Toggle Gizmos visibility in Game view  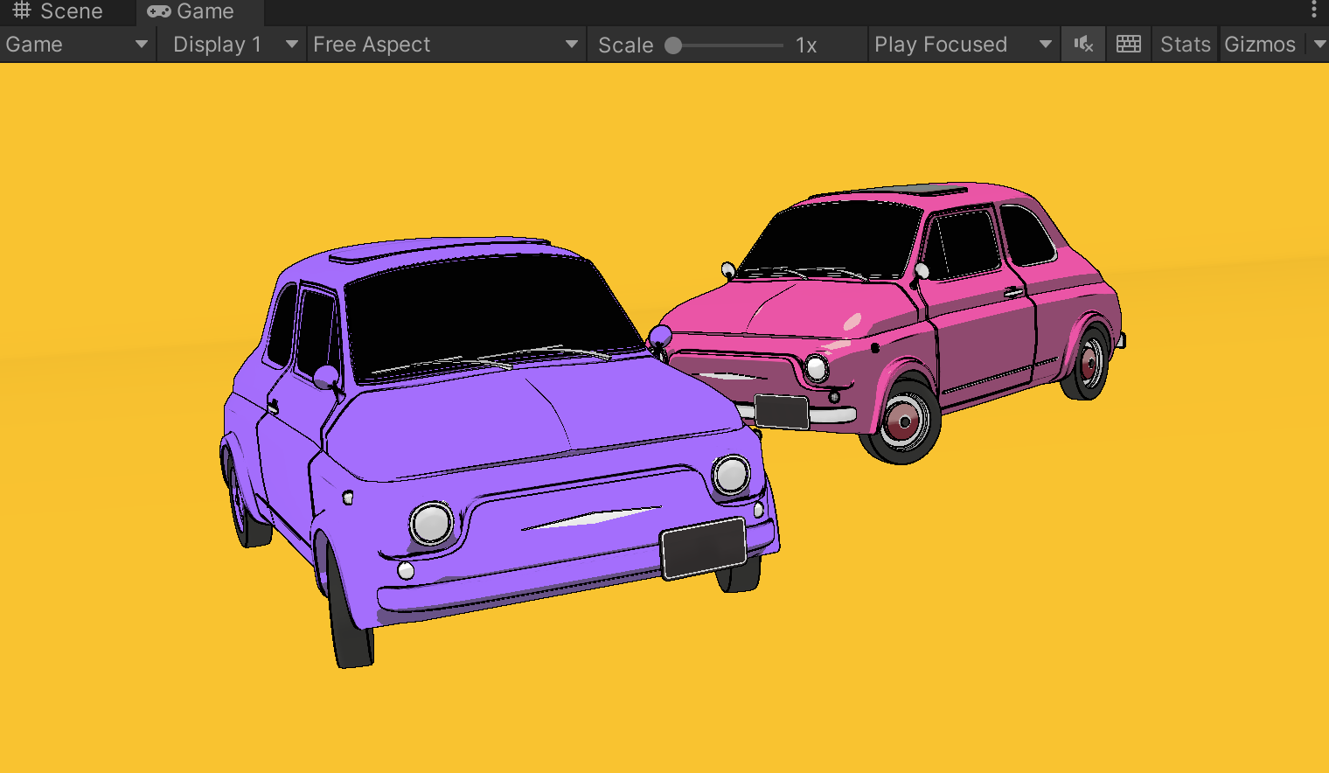pos(1259,45)
